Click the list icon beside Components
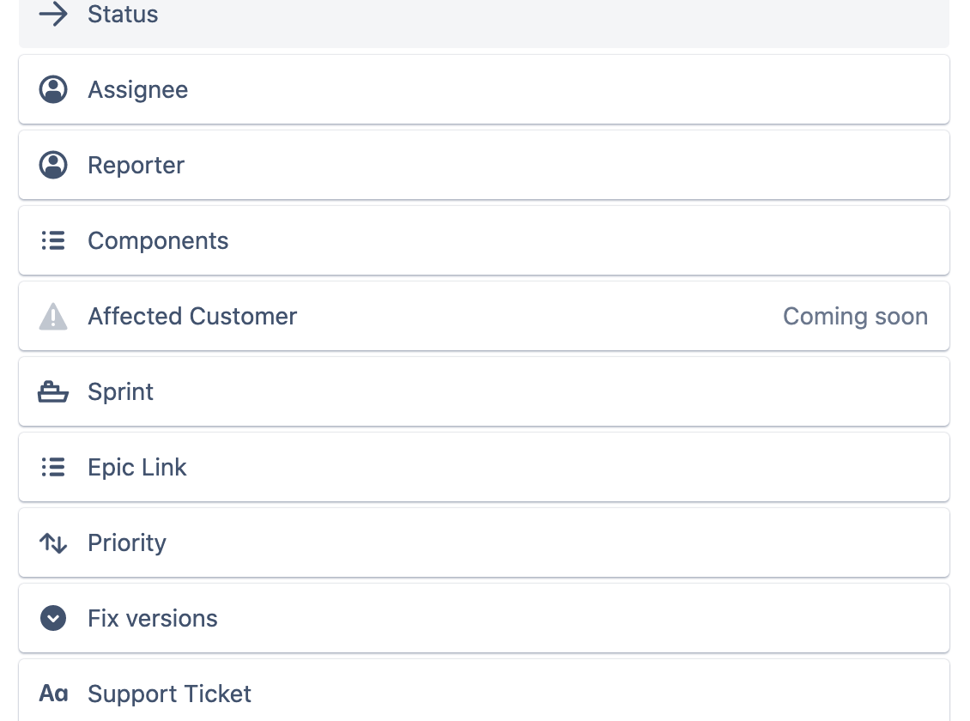This screenshot has width=970, height=721. pyautogui.click(x=53, y=241)
